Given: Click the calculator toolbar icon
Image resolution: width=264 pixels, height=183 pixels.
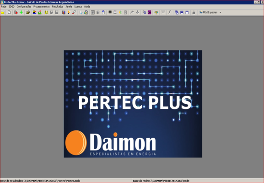Looking at the screenshot, I should click(93, 12).
